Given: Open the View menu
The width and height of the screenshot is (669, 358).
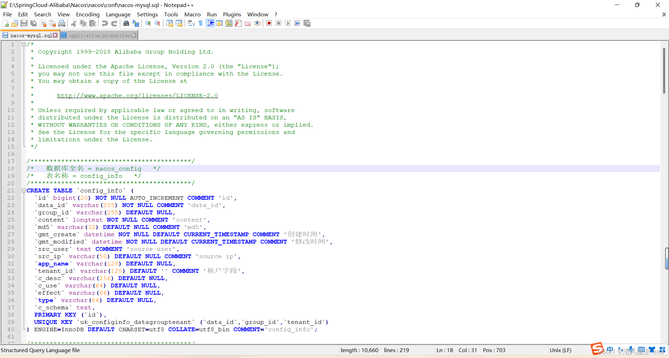Looking at the screenshot, I should [63, 14].
